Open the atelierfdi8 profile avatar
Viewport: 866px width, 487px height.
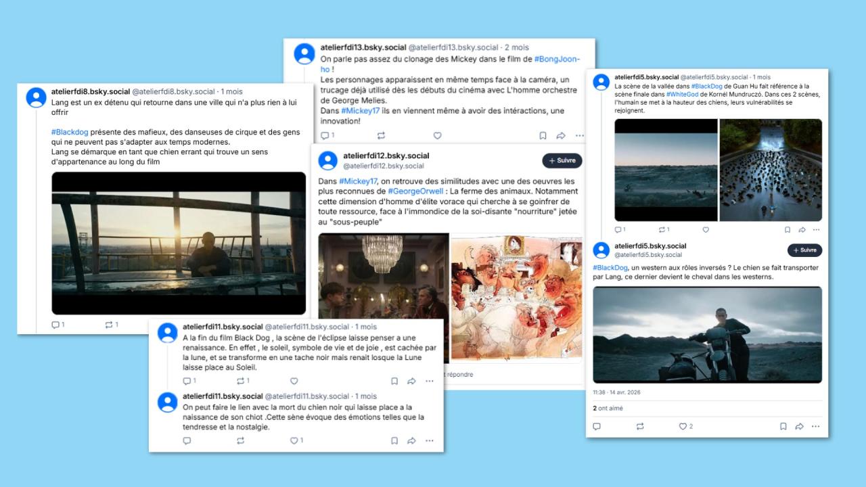pos(36,98)
